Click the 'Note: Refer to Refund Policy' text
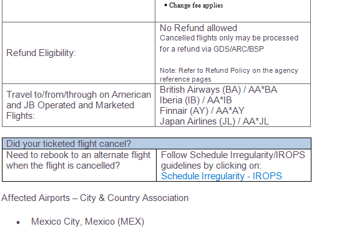Screen dimensions: 362x234 (x=229, y=70)
